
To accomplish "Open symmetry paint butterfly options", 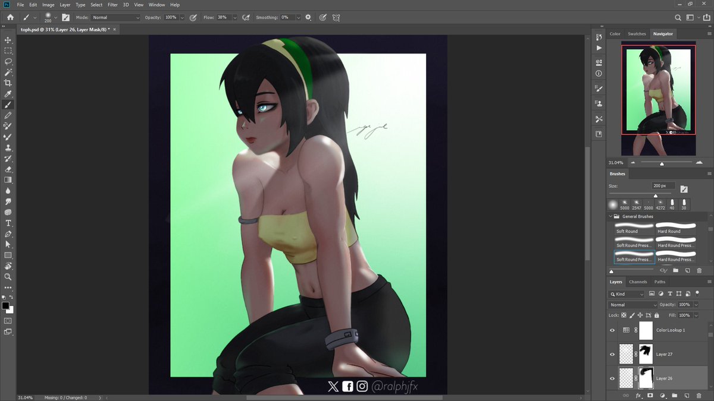I will click(336, 17).
